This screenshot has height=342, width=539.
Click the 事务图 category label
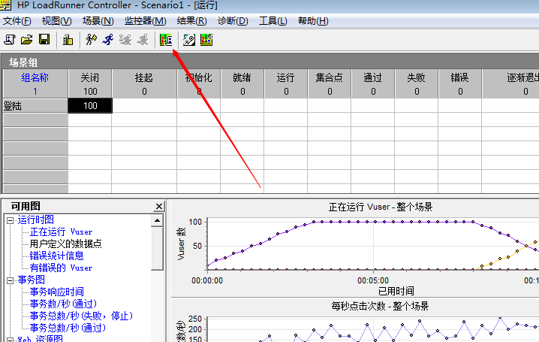tap(32, 280)
